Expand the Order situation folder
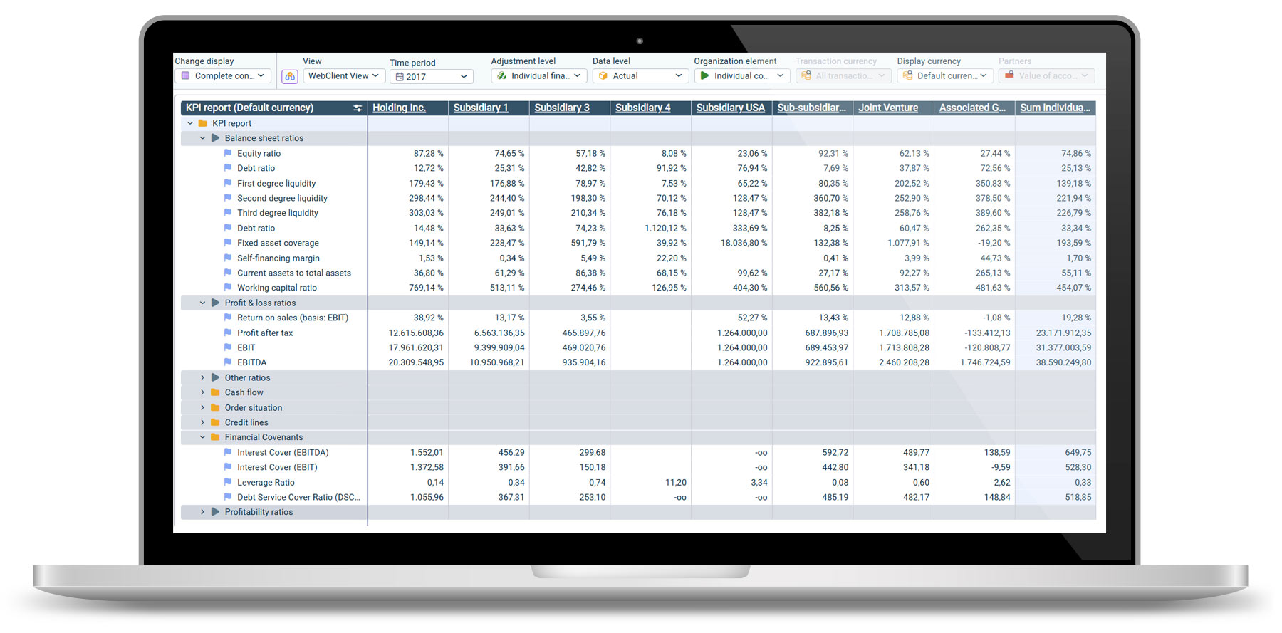This screenshot has width=1282, height=633. (x=202, y=407)
